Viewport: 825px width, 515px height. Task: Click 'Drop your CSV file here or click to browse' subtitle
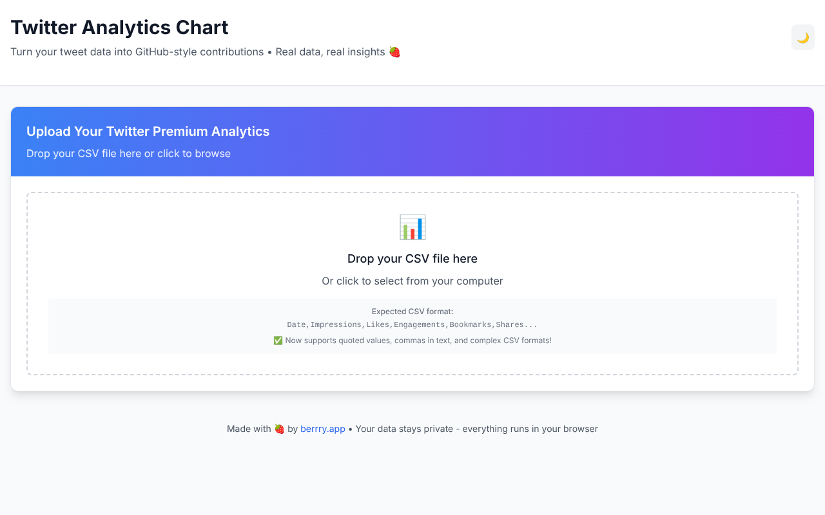(x=128, y=153)
